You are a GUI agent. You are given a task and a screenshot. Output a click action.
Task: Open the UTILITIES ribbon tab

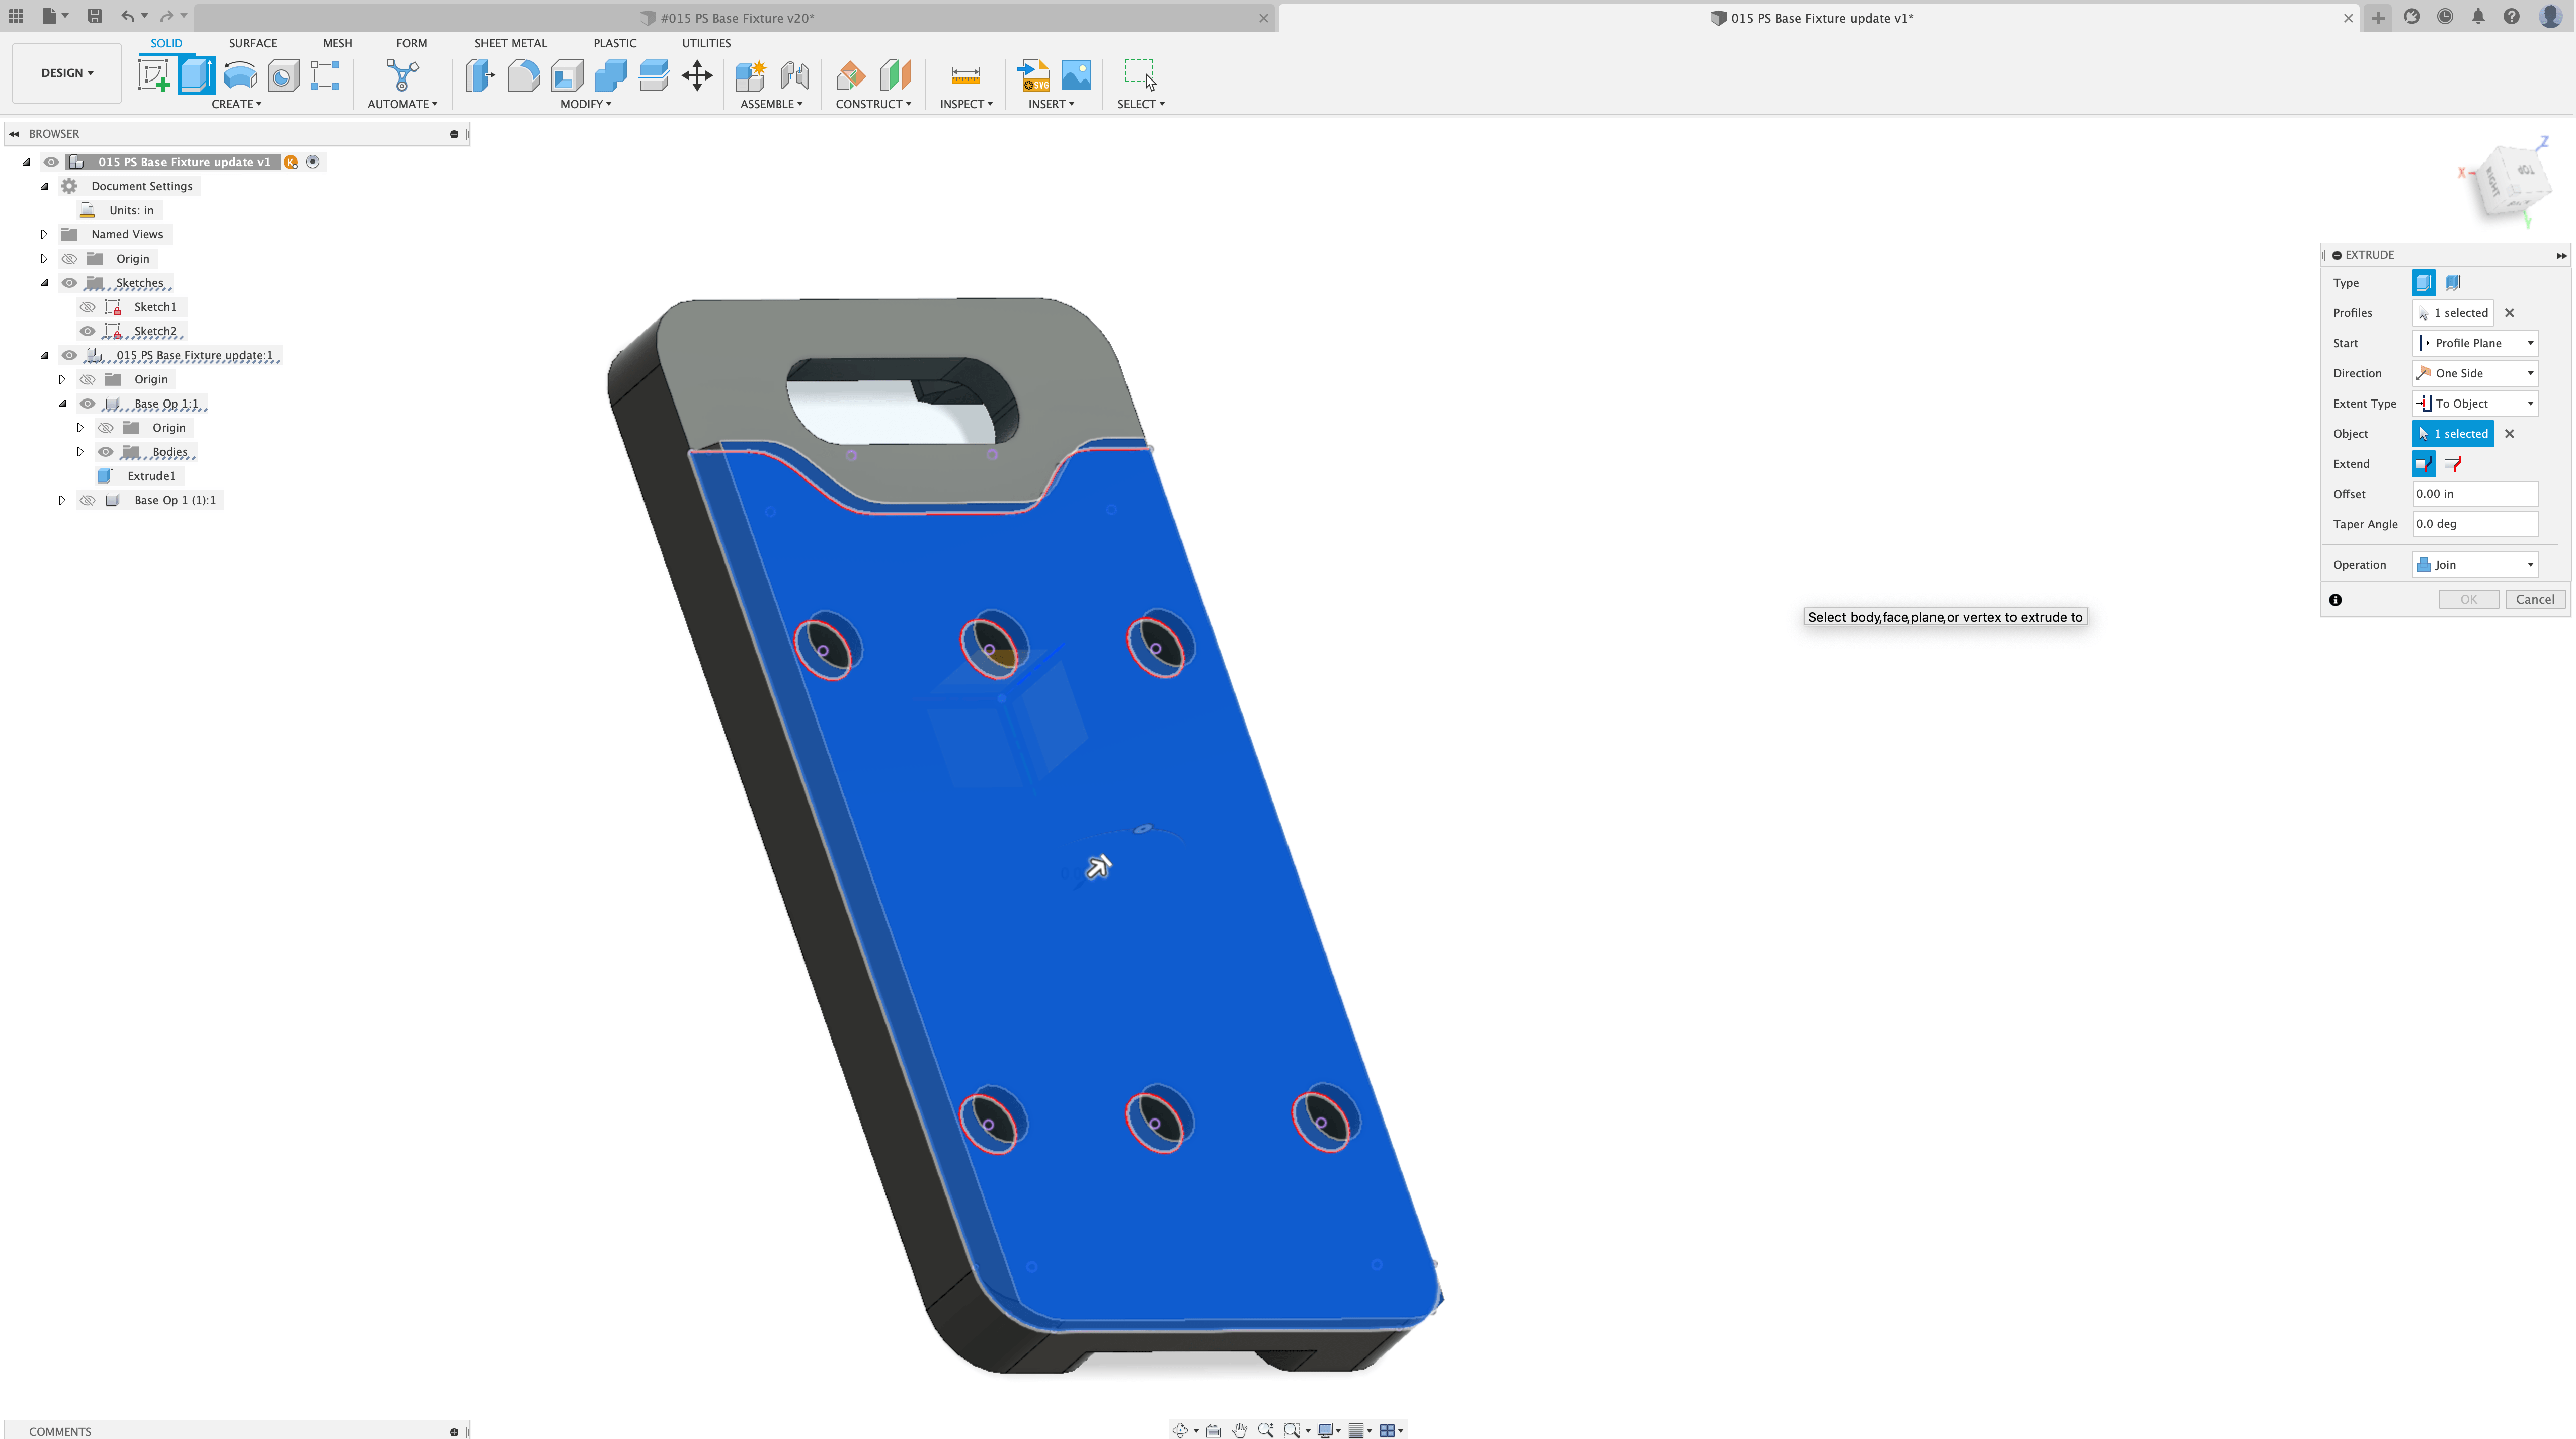point(706,43)
